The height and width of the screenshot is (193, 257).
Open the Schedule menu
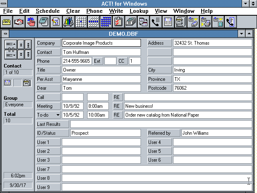tap(48, 11)
